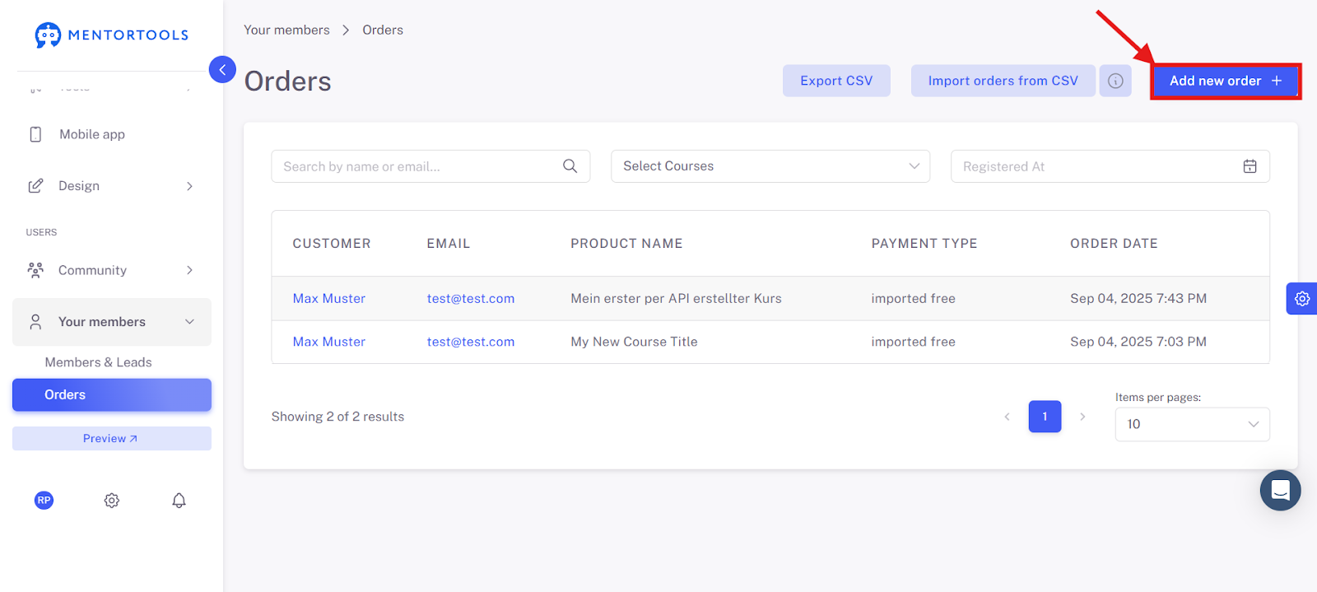
Task: Click the EMAIL column header
Action: (449, 244)
